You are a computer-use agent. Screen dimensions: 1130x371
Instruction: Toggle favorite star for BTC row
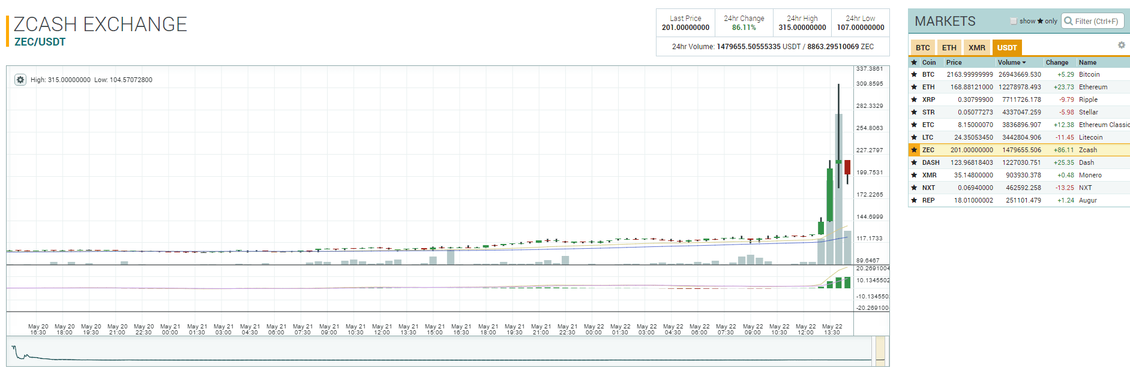914,74
